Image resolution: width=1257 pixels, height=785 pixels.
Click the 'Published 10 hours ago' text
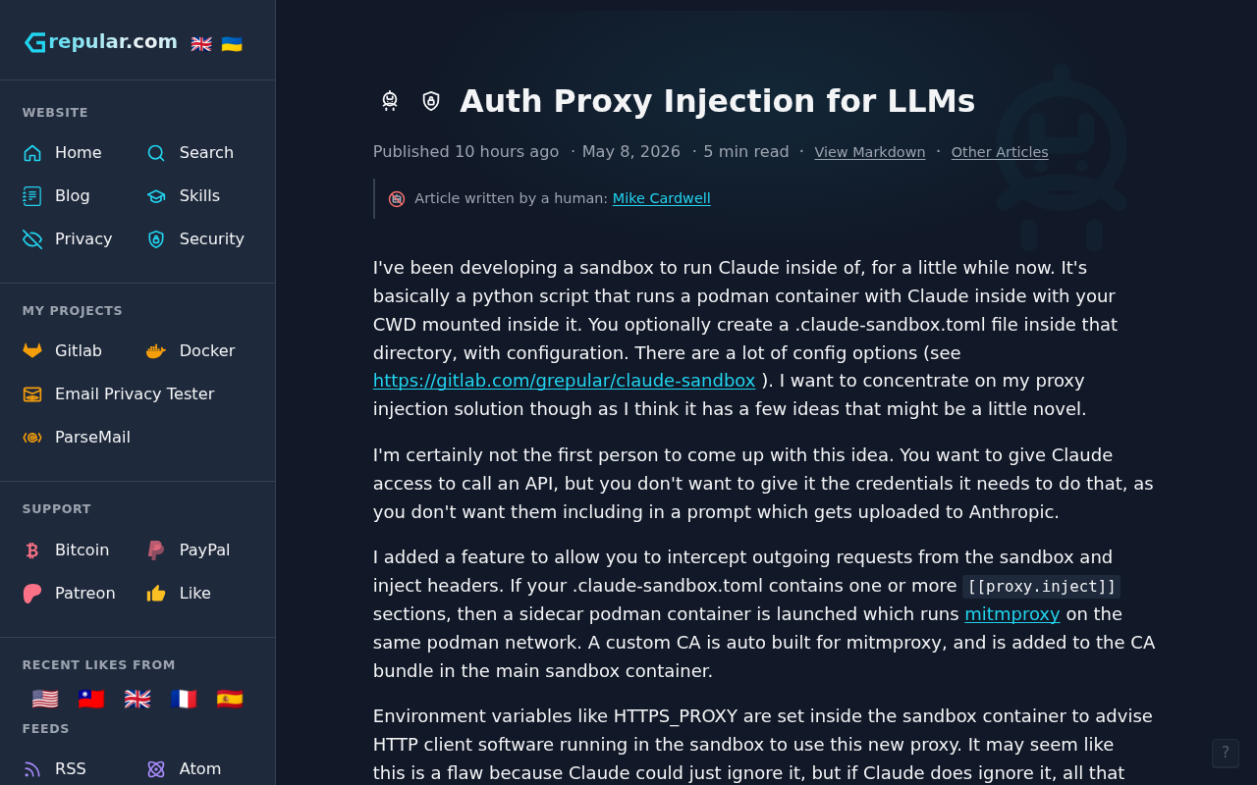[466, 152]
